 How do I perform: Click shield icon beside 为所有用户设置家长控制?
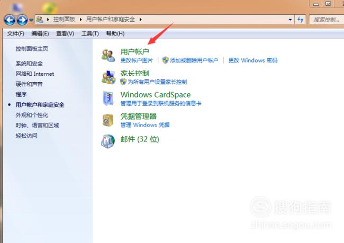pos(123,82)
